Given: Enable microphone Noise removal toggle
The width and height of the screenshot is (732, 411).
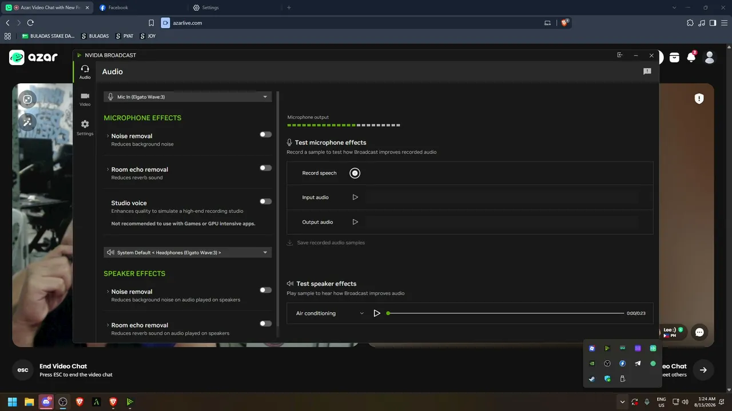Looking at the screenshot, I should pyautogui.click(x=265, y=135).
